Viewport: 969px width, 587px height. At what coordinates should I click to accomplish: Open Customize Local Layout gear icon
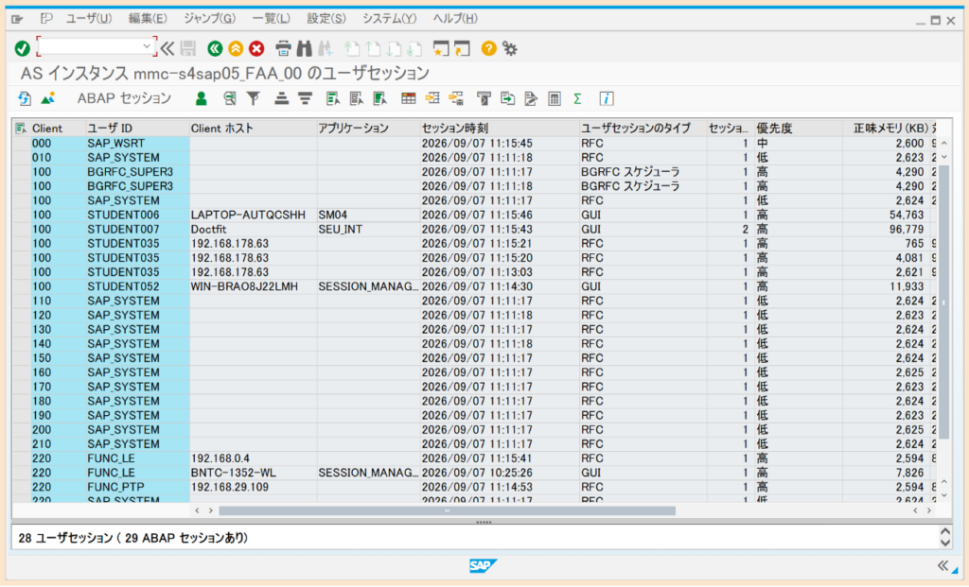click(510, 48)
